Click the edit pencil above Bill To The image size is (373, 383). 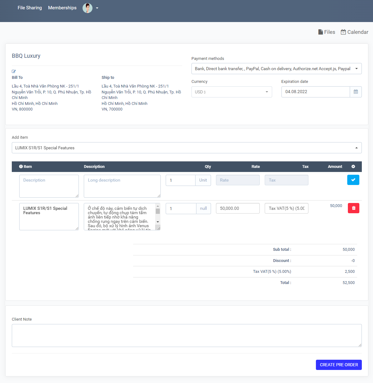click(14, 71)
